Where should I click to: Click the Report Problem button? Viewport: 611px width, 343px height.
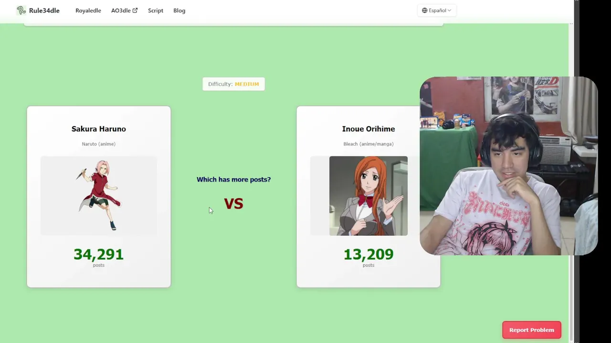[531, 330]
